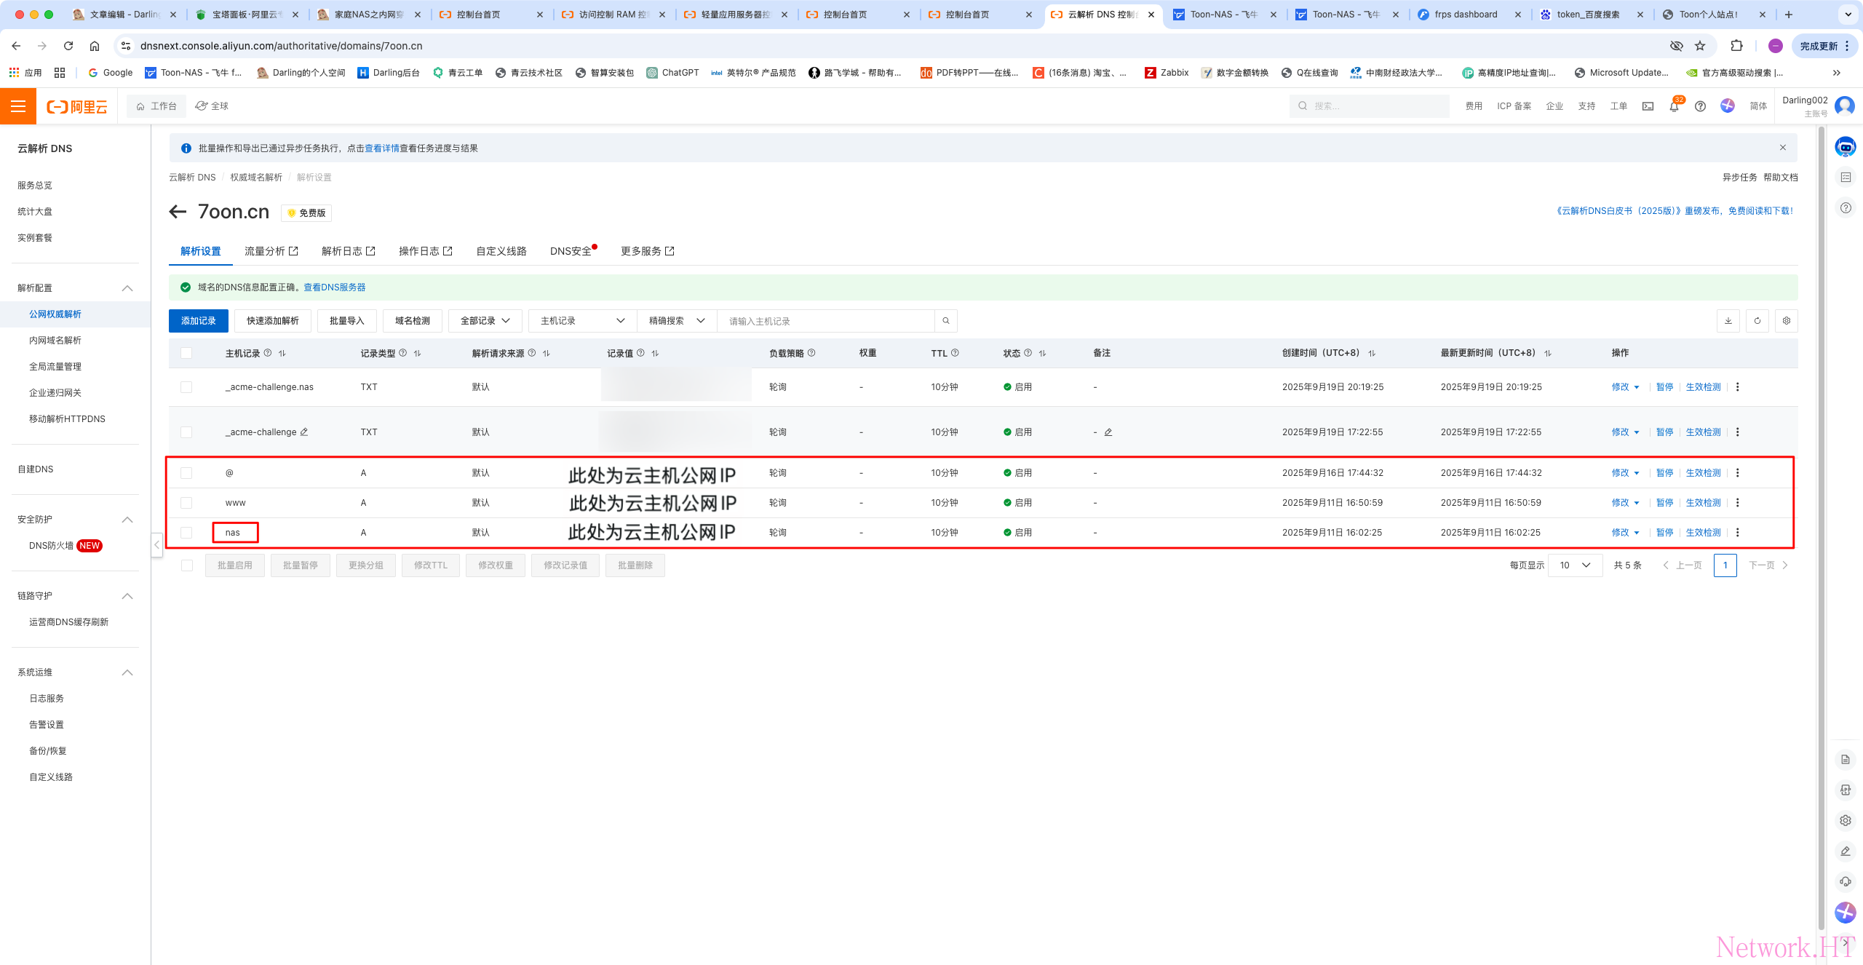Open table column settings gear icon

click(x=1787, y=321)
